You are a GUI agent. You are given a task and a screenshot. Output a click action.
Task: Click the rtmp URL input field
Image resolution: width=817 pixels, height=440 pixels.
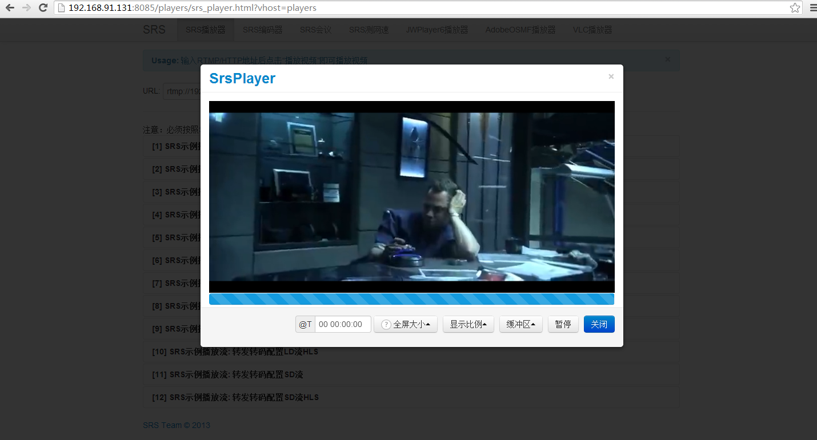point(182,91)
